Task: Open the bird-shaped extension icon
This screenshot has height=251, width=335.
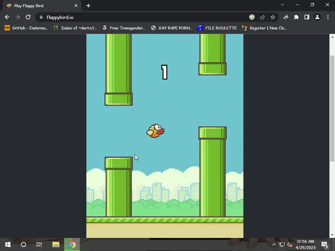Action: coord(286,17)
